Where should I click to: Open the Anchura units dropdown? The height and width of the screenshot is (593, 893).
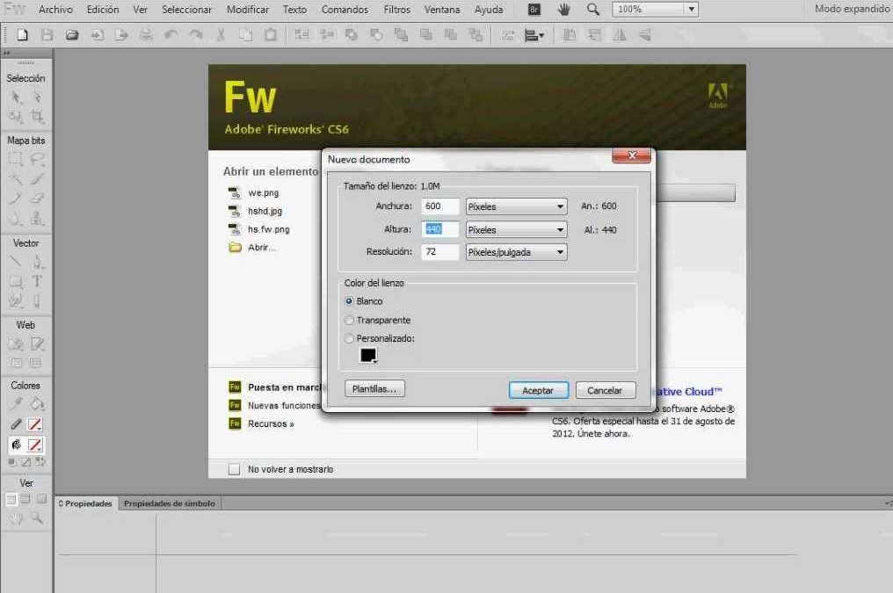click(x=516, y=206)
